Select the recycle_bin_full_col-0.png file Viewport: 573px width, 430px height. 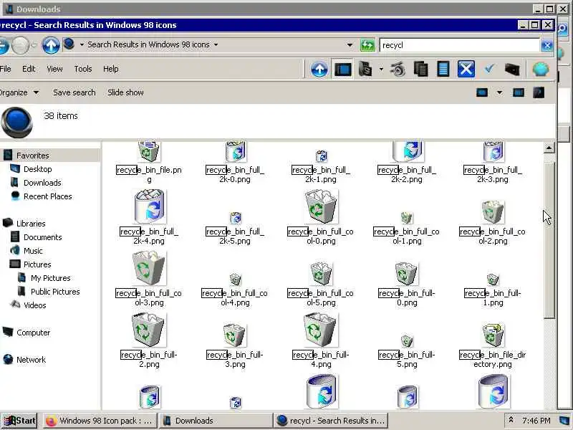(321, 218)
